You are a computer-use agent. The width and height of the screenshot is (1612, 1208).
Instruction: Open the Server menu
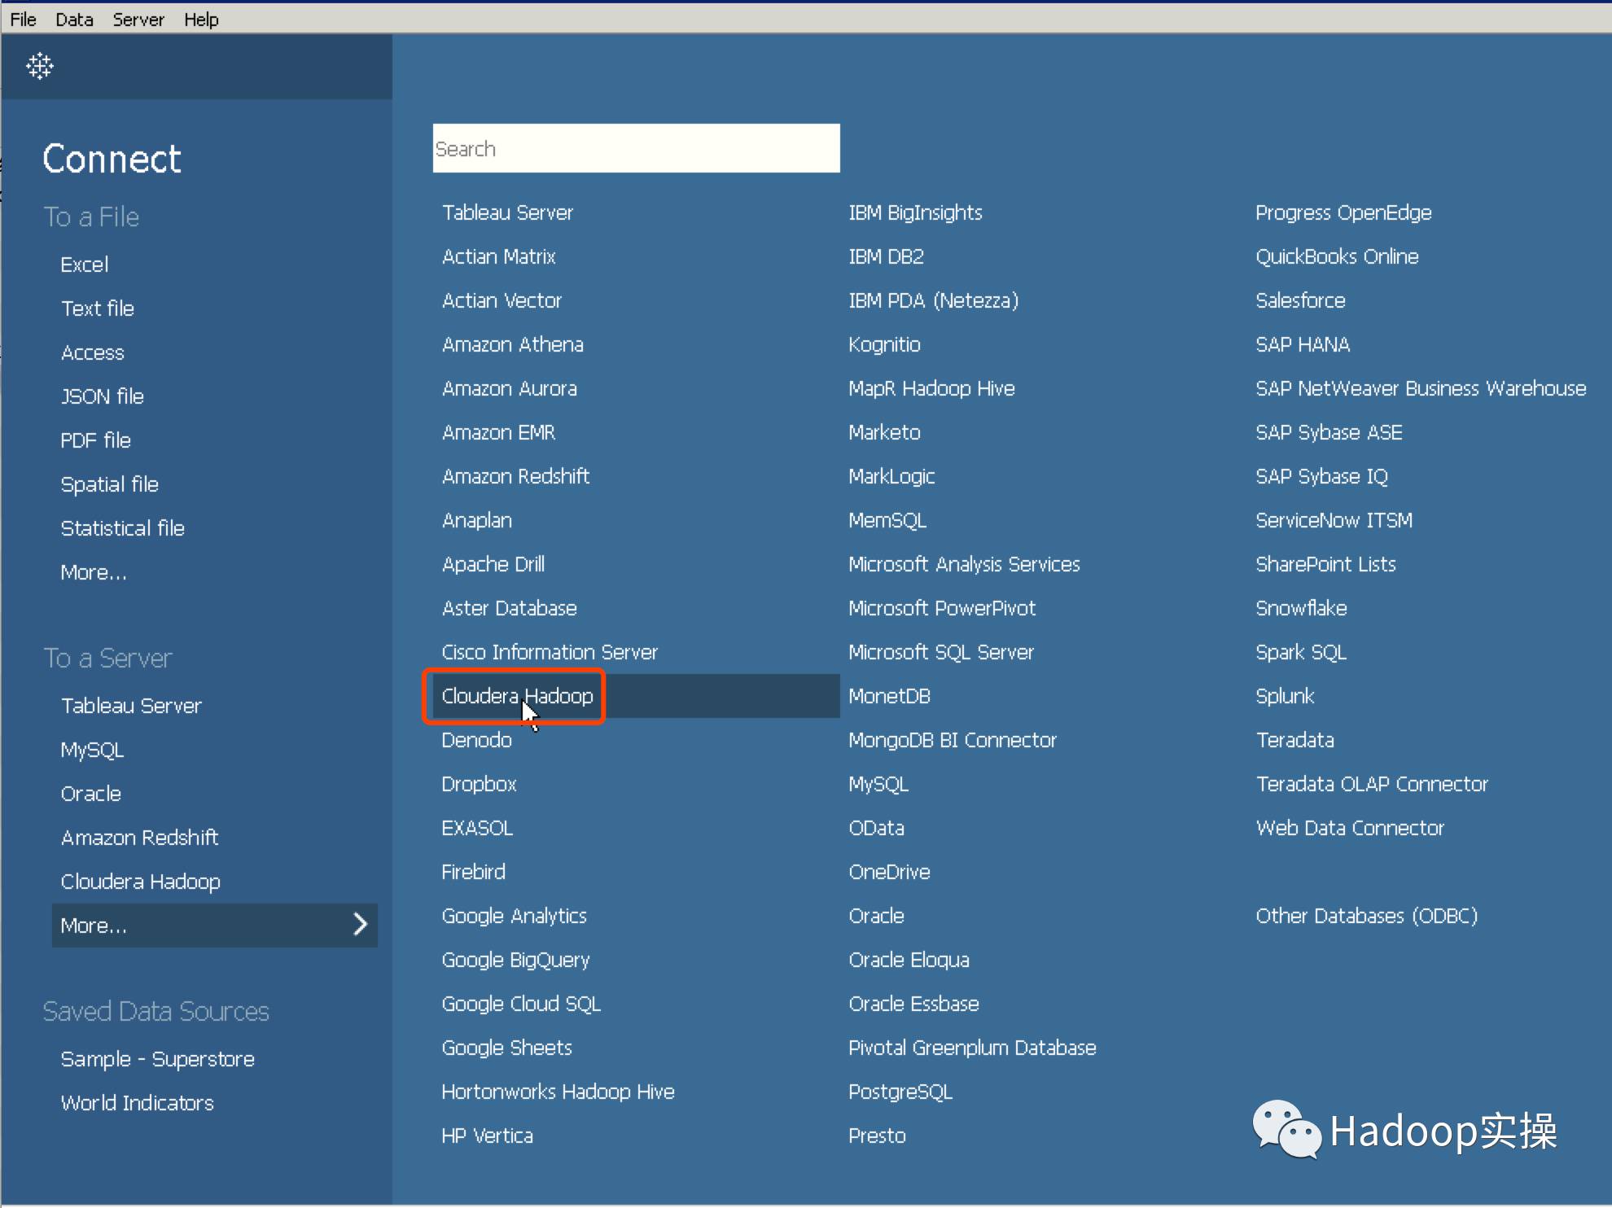coord(138,19)
